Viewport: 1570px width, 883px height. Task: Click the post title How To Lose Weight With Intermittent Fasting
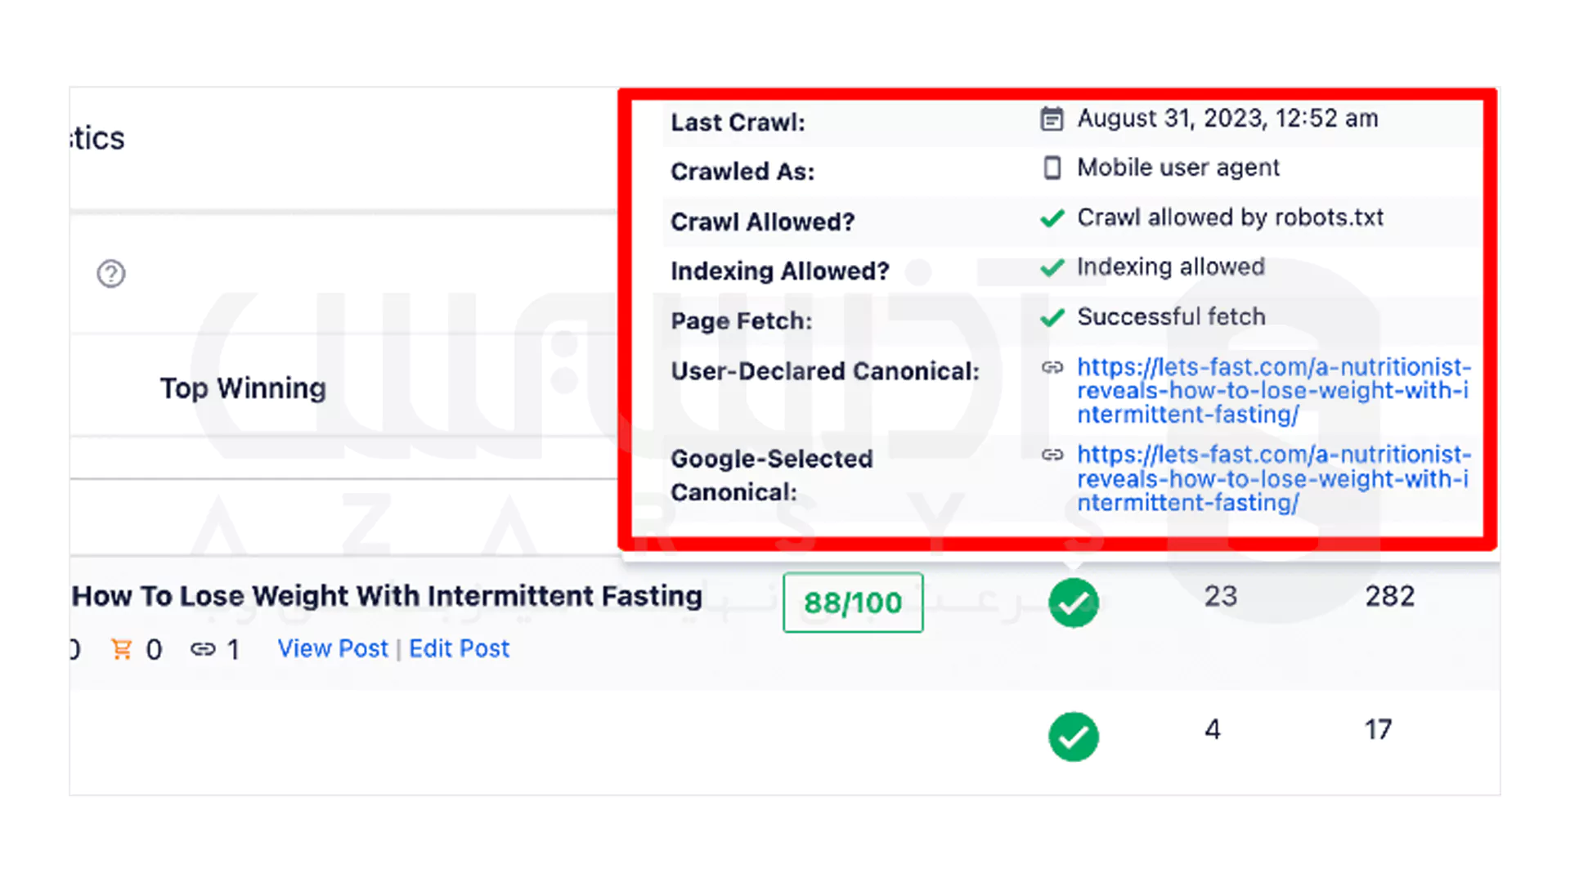point(387,595)
